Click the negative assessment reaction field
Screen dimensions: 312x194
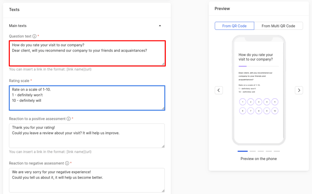(x=87, y=180)
